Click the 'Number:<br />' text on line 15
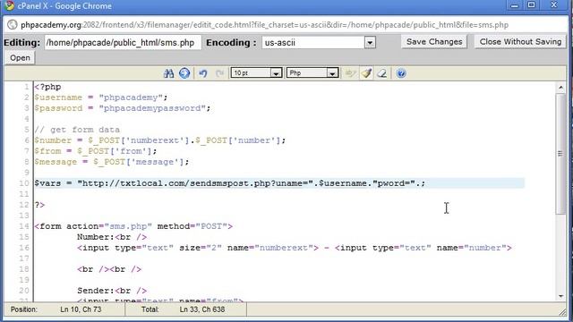Image resolution: width=573 pixels, height=322 pixels. 112,237
